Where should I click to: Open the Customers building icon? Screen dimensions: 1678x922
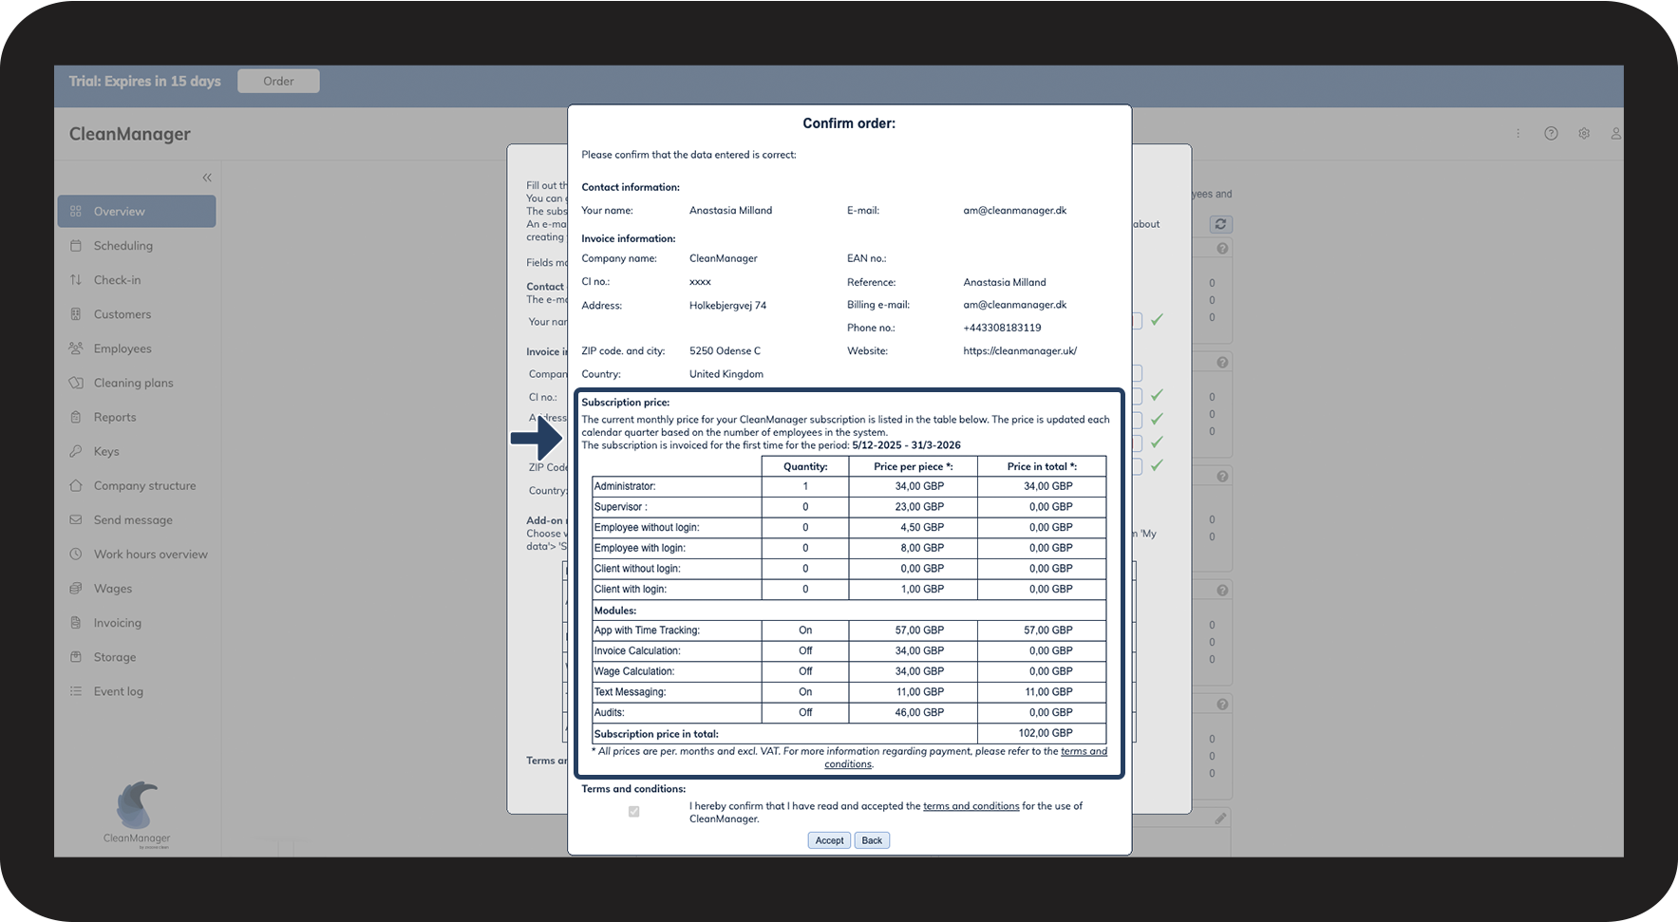(76, 314)
